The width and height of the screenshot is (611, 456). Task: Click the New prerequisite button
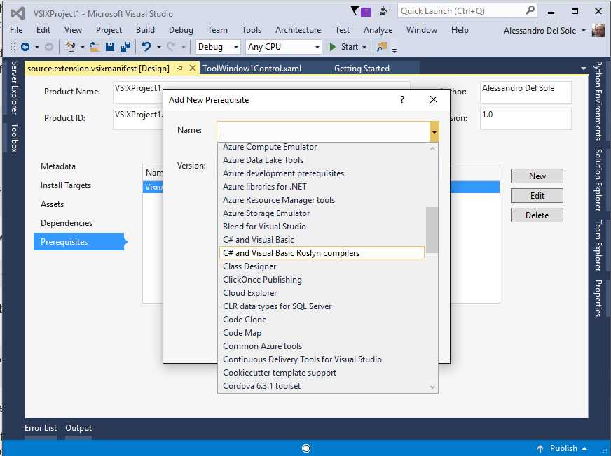(x=537, y=176)
